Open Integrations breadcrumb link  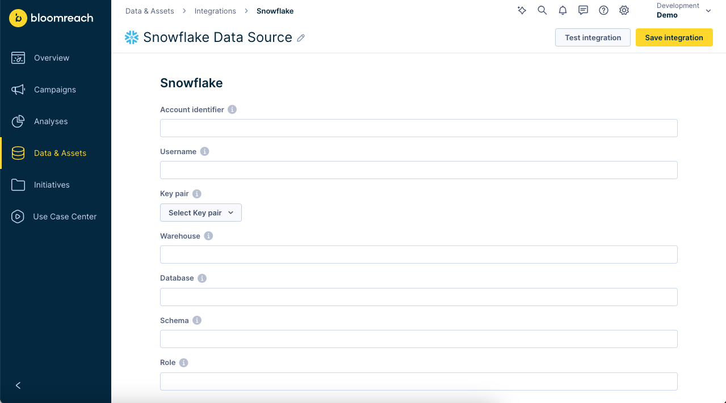pos(215,11)
